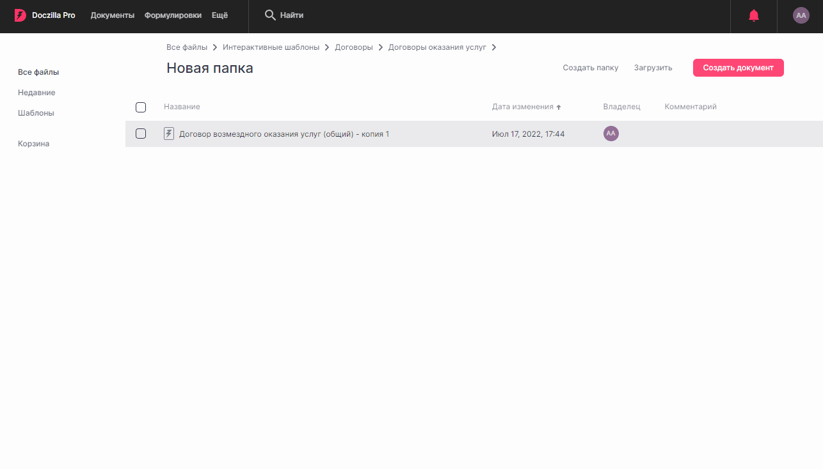823x469 pixels.
Task: Click Создать папку
Action: (x=591, y=68)
